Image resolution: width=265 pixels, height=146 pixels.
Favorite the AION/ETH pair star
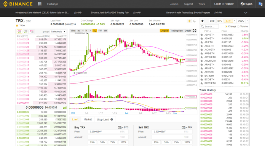click(x=202, y=50)
